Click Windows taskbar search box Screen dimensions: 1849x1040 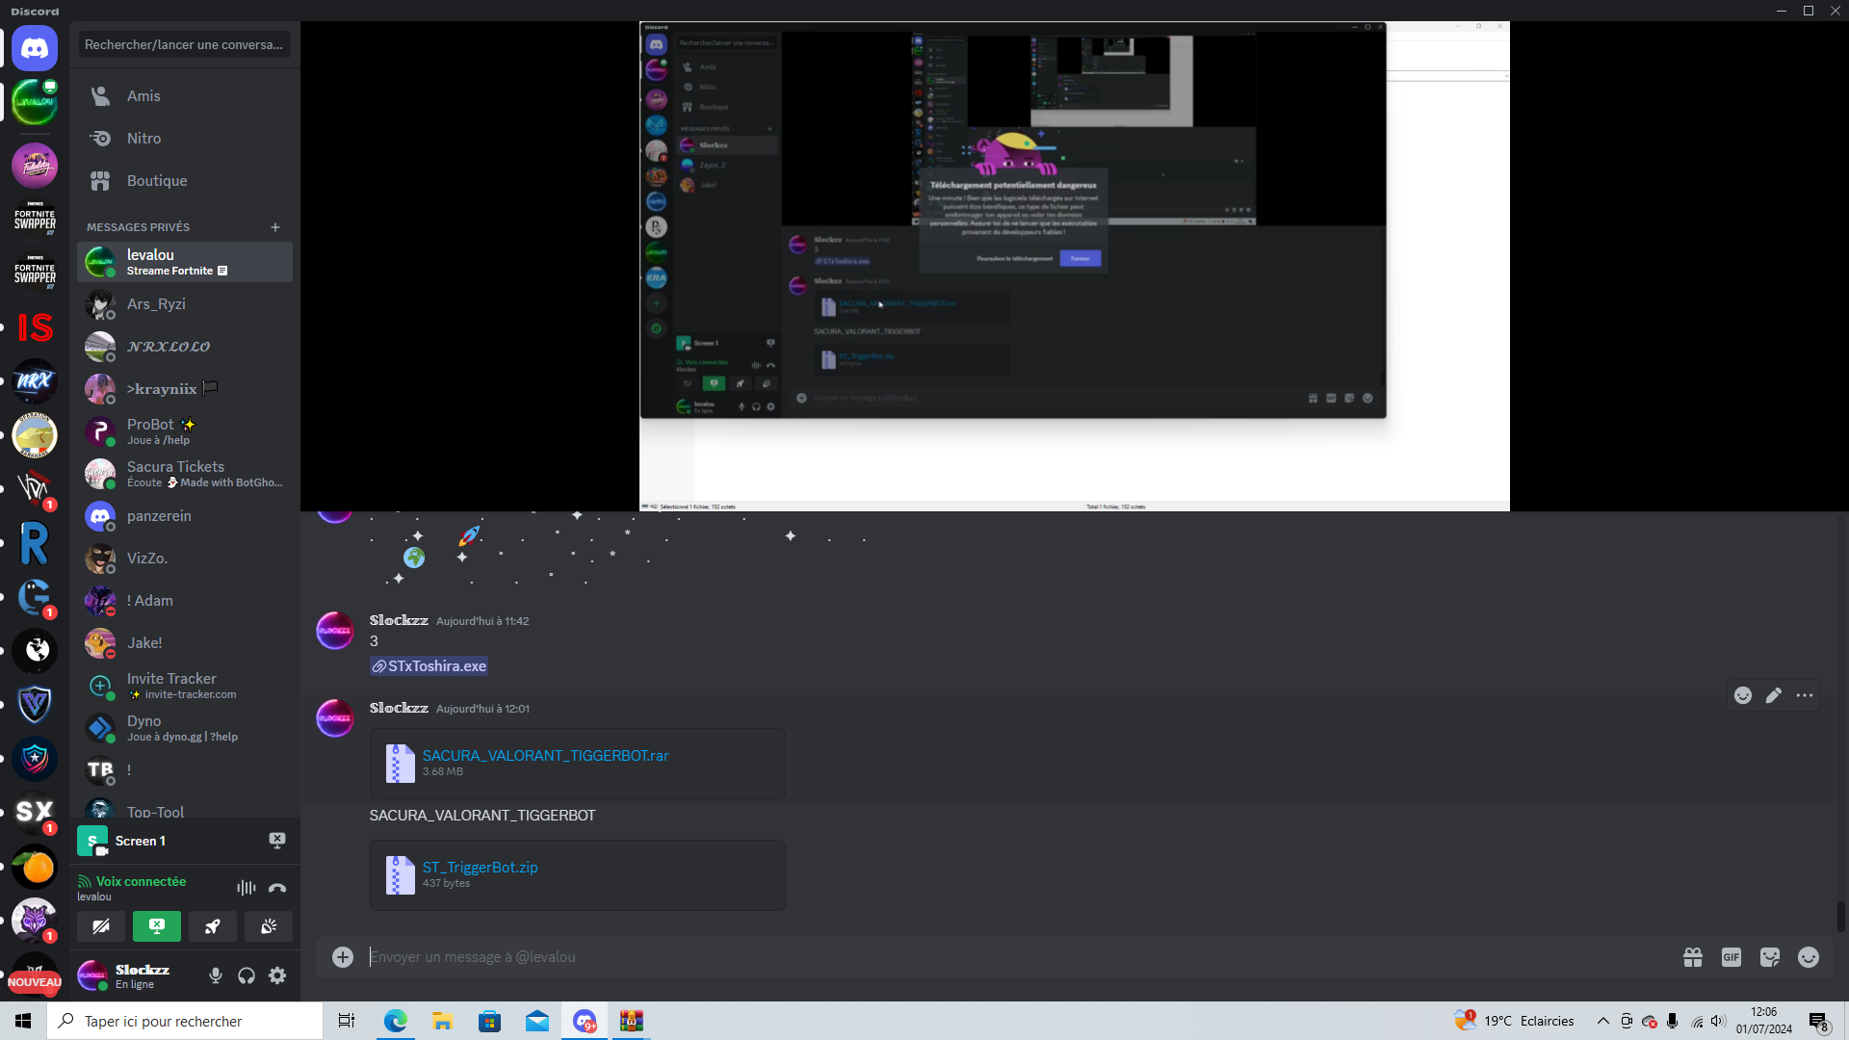[x=185, y=1021]
